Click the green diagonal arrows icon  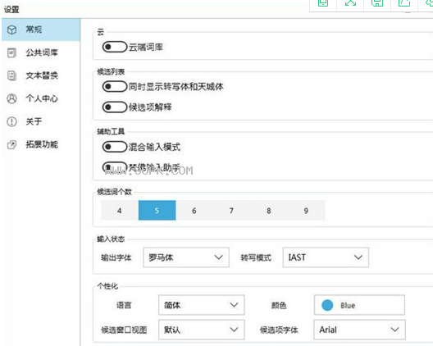pyautogui.click(x=350, y=3)
